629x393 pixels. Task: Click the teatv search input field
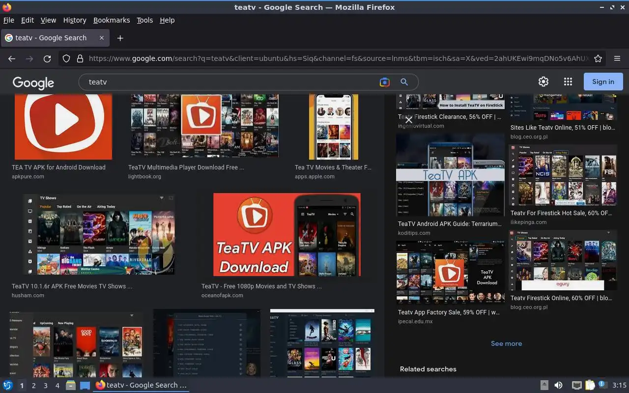231,82
